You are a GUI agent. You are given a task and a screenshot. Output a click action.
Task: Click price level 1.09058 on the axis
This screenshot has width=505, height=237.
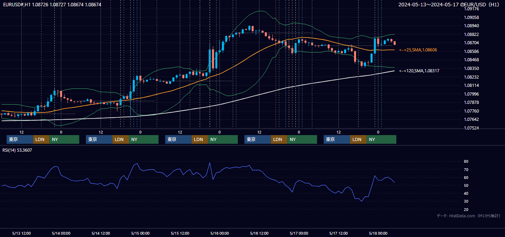471,17
